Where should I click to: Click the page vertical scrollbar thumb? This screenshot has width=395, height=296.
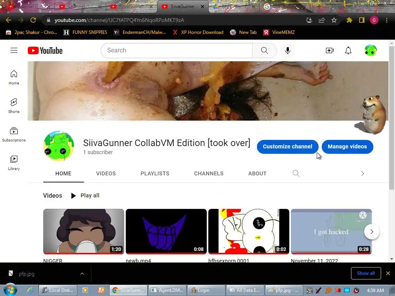tap(391, 118)
